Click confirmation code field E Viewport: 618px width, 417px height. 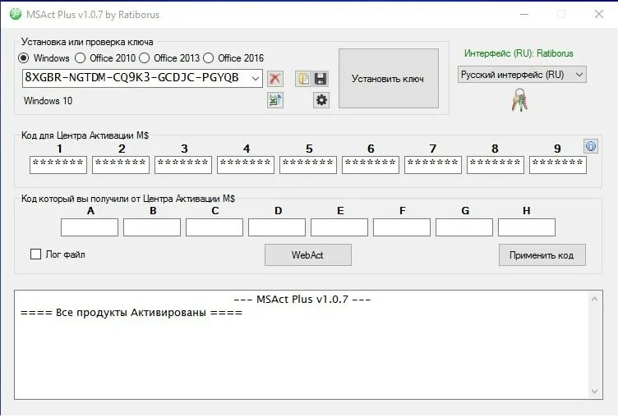click(339, 227)
